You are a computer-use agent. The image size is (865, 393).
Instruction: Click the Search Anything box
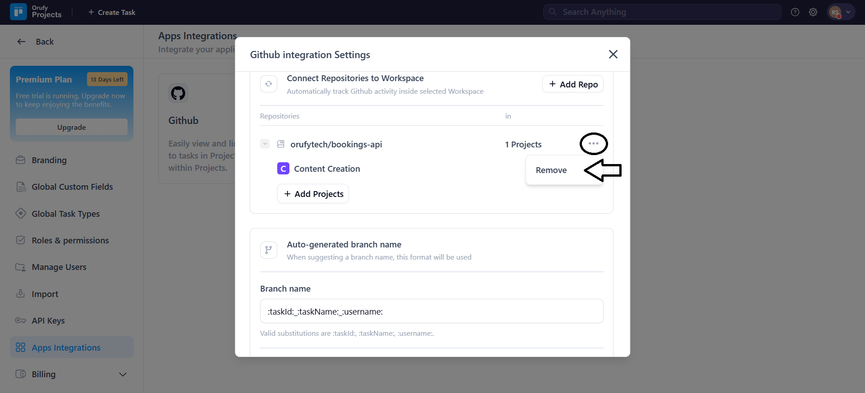(662, 12)
